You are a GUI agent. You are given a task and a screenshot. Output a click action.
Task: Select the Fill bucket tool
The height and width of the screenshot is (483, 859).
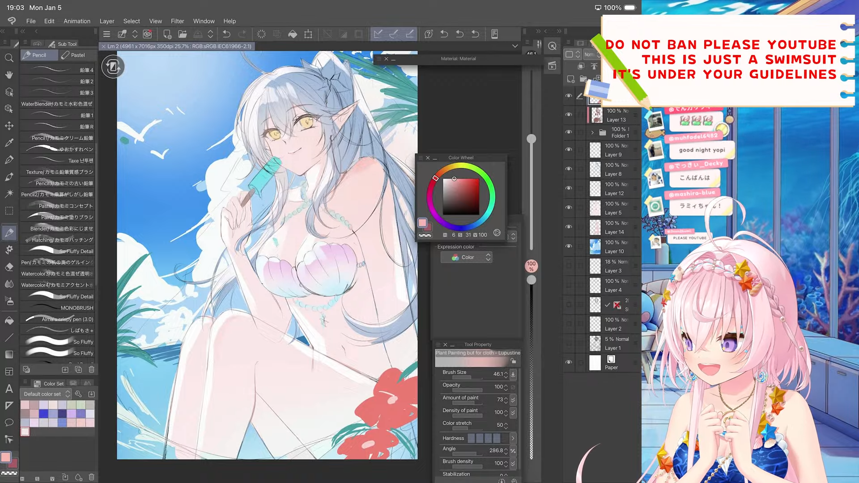[x=9, y=321]
